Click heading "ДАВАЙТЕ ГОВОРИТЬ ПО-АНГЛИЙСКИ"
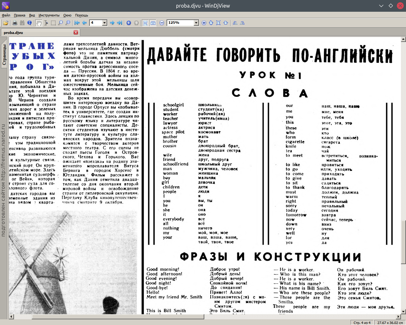The width and height of the screenshot is (406, 325). pos(270,55)
